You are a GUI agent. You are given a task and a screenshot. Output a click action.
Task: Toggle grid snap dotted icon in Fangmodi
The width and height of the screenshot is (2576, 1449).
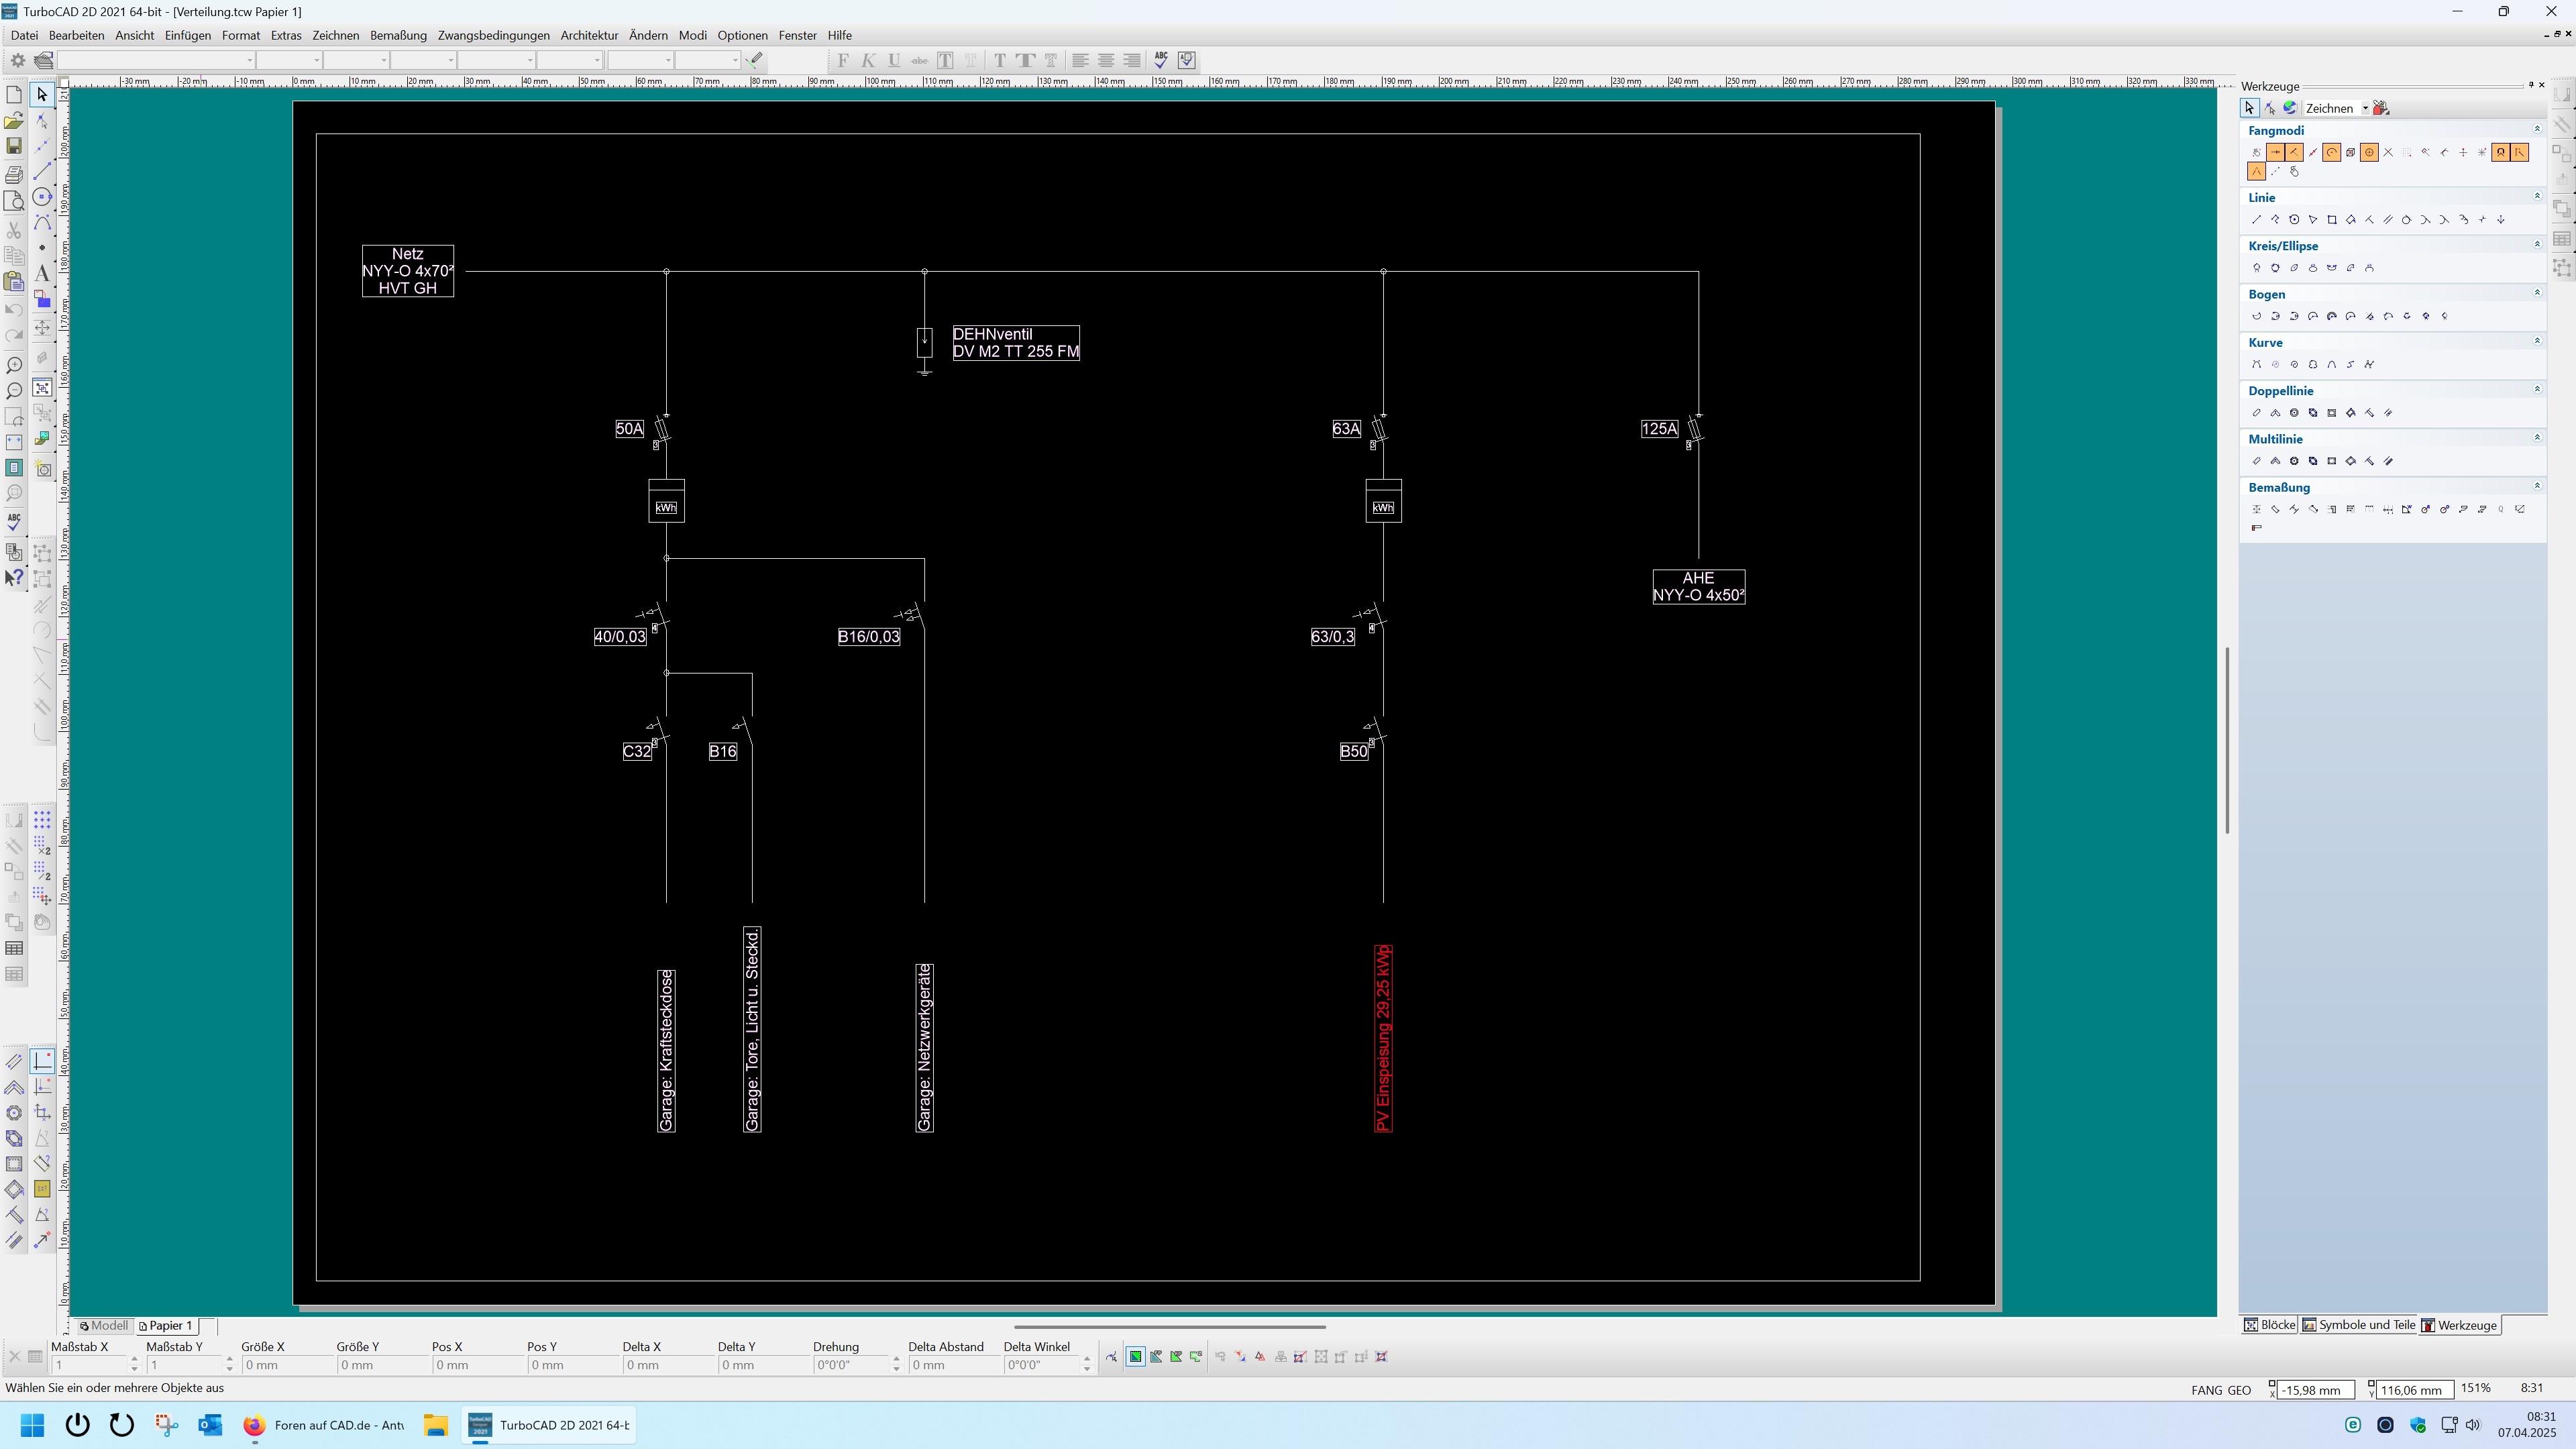click(x=2407, y=153)
